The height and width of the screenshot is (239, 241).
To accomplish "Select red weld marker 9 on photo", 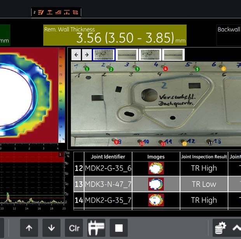I will point(116,142).
